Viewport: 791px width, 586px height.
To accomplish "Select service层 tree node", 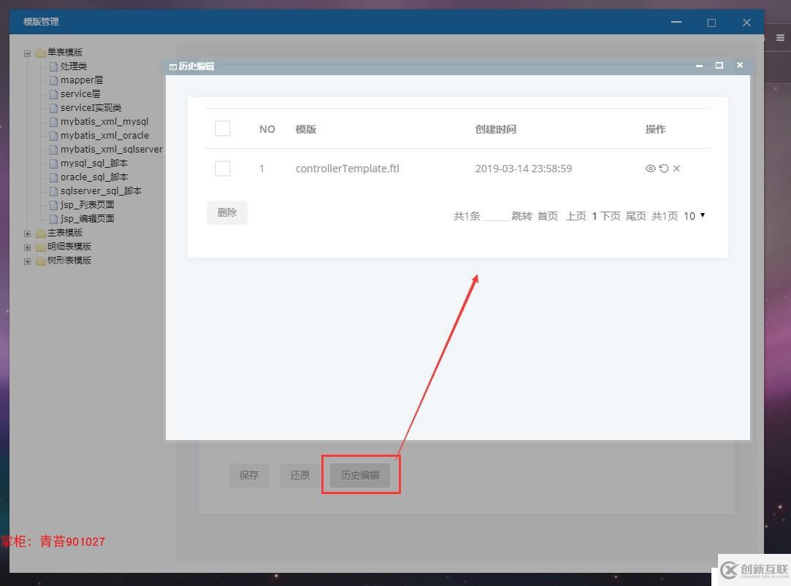I will point(80,93).
